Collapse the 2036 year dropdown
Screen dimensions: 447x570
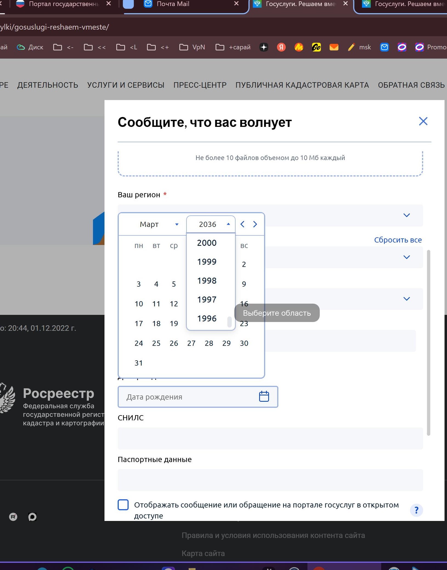pos(211,224)
